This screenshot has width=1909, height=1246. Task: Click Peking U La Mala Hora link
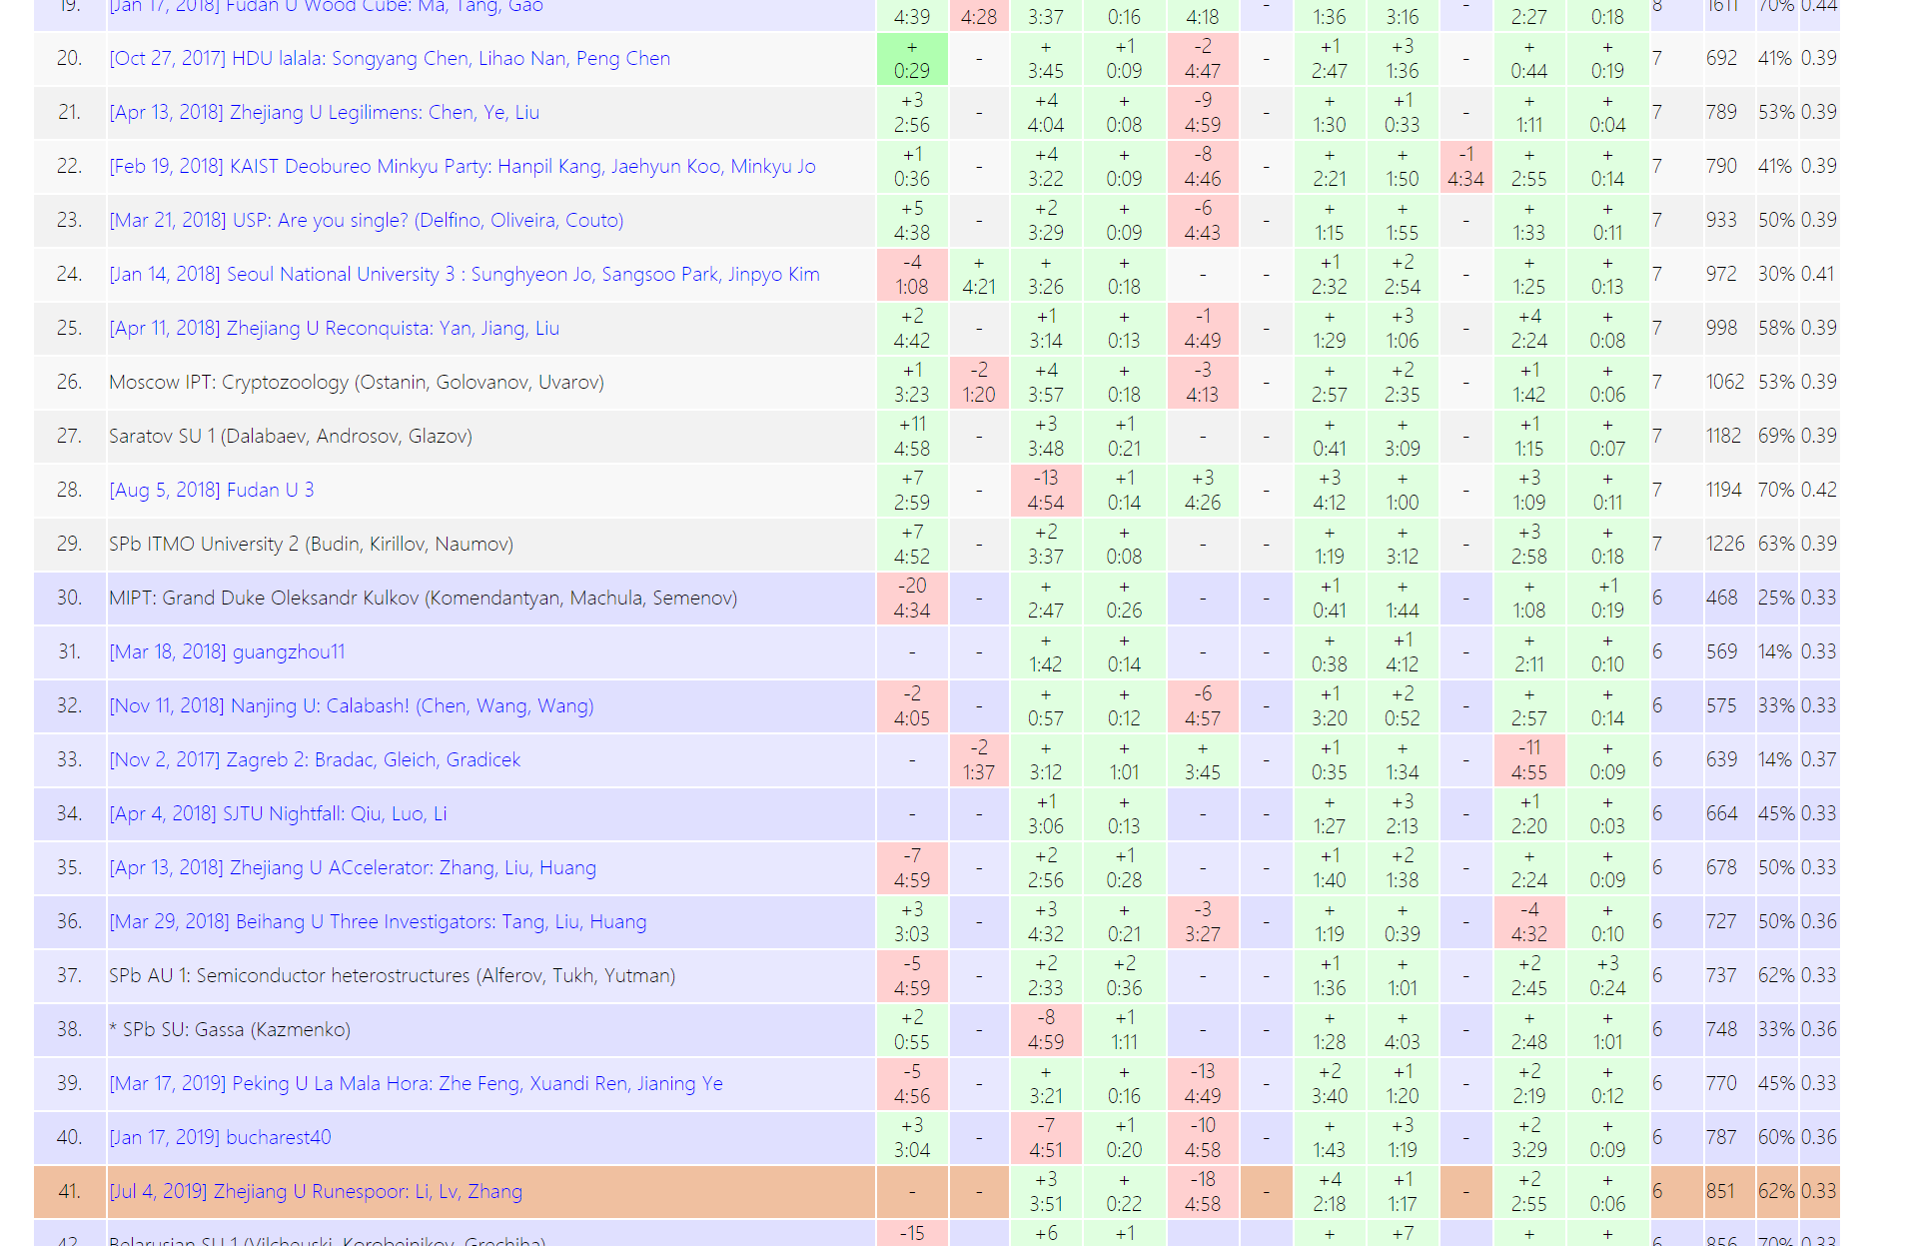pos(416,1084)
